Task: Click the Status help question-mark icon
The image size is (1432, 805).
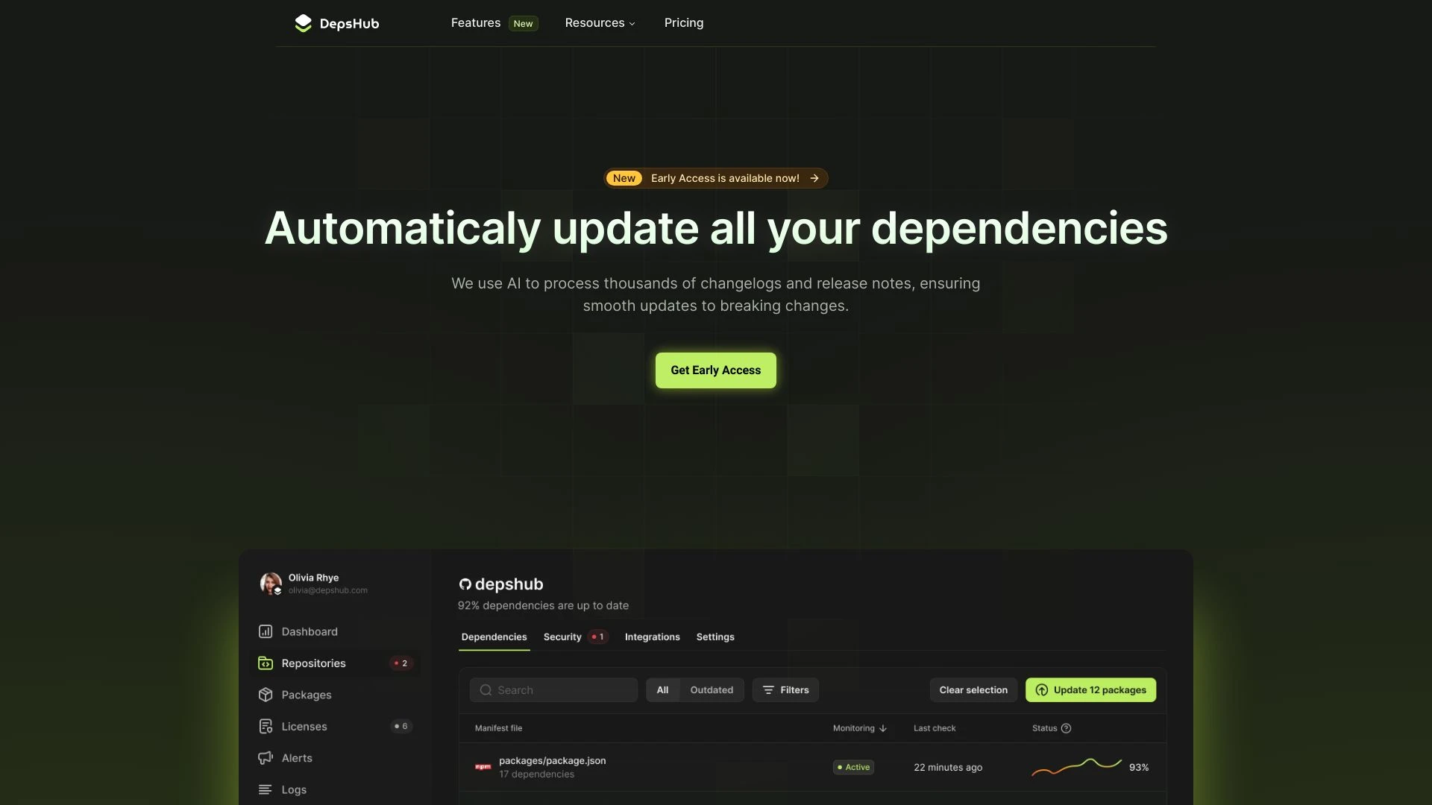Action: (x=1065, y=728)
